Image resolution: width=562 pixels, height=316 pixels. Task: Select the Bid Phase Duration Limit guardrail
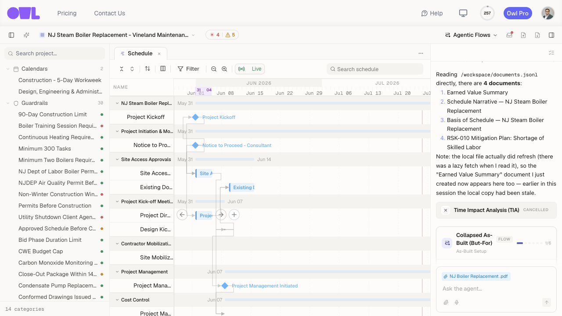[50, 240]
